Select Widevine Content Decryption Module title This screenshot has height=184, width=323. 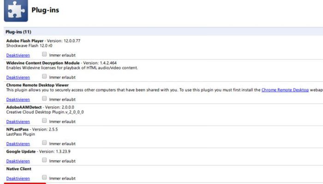tap(43, 63)
